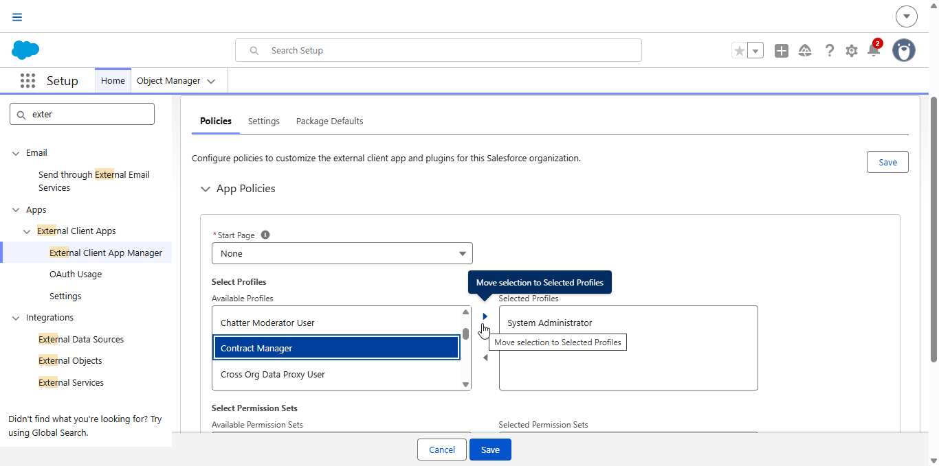The image size is (939, 466).
Task: Open External Client App Manager
Action: coord(106,253)
